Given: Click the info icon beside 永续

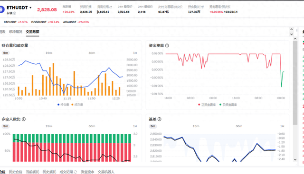Looking at the screenshot, I should click(15, 13).
